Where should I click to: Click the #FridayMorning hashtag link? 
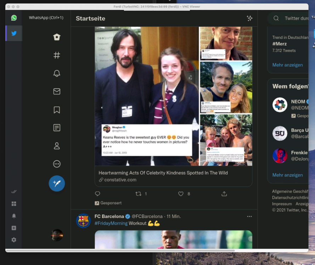[x=111, y=223]
